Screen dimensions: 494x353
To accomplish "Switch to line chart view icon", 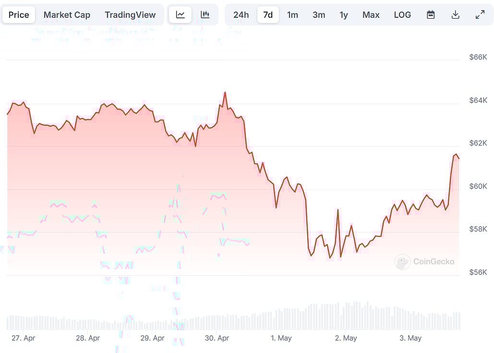I will tap(180, 15).
